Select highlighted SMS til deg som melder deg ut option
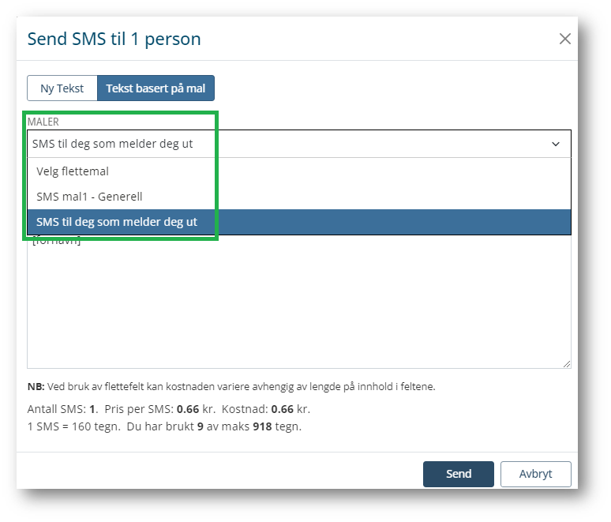The image size is (611, 522). click(117, 222)
